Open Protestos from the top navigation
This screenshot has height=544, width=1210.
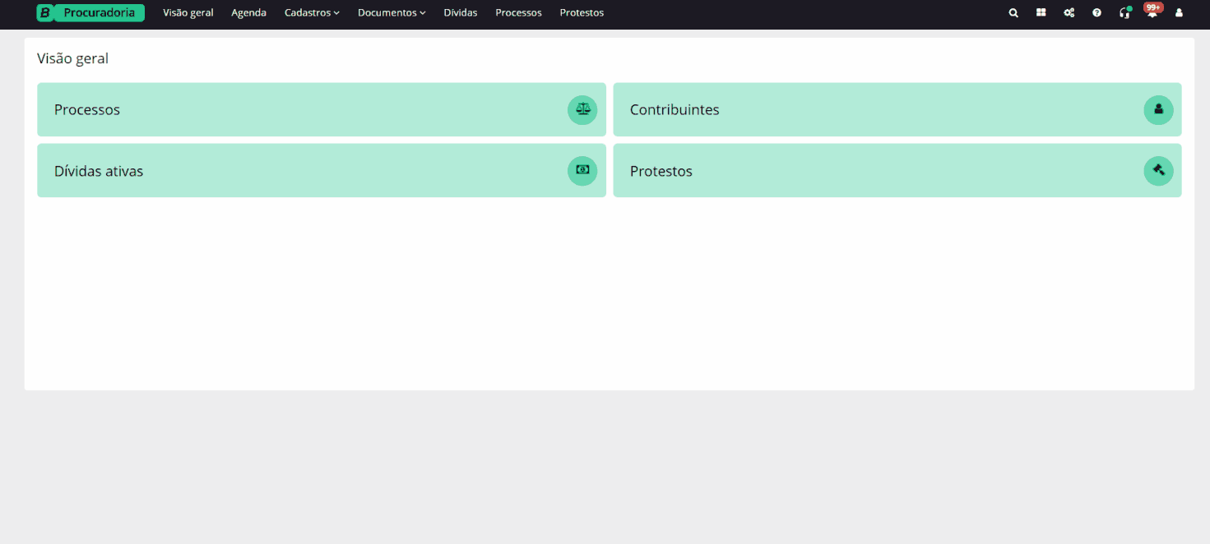point(582,13)
